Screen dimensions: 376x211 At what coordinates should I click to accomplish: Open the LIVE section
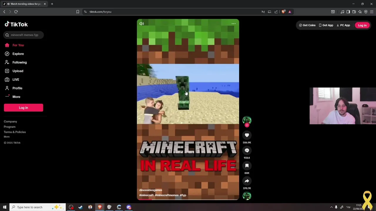point(16,79)
